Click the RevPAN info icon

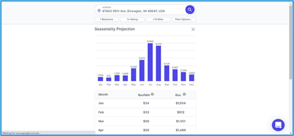(152, 94)
